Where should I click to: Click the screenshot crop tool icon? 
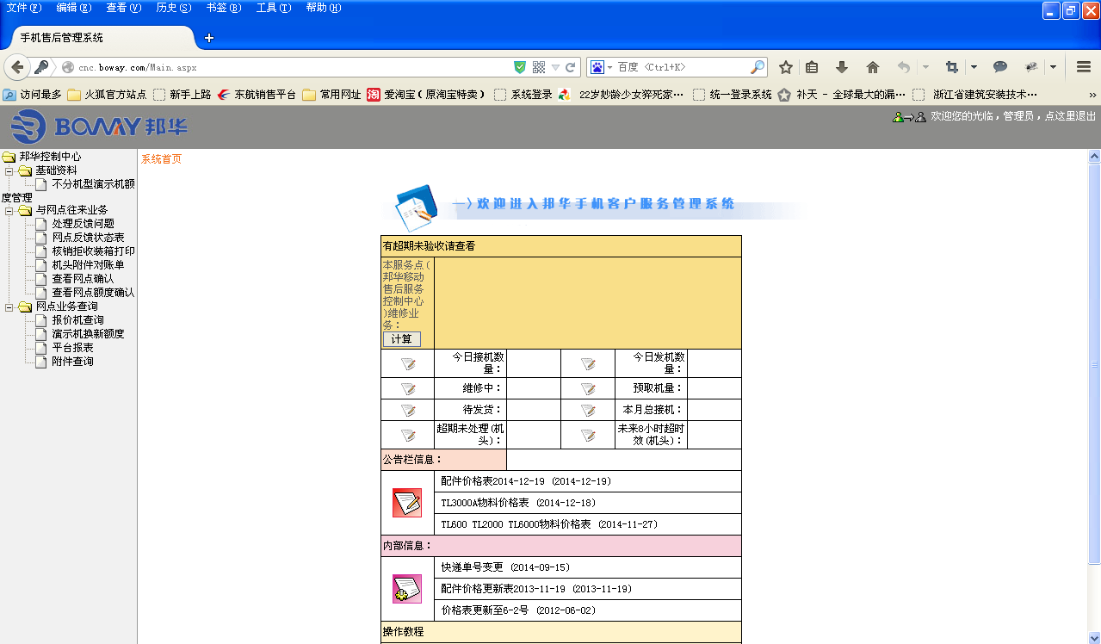[x=952, y=67]
